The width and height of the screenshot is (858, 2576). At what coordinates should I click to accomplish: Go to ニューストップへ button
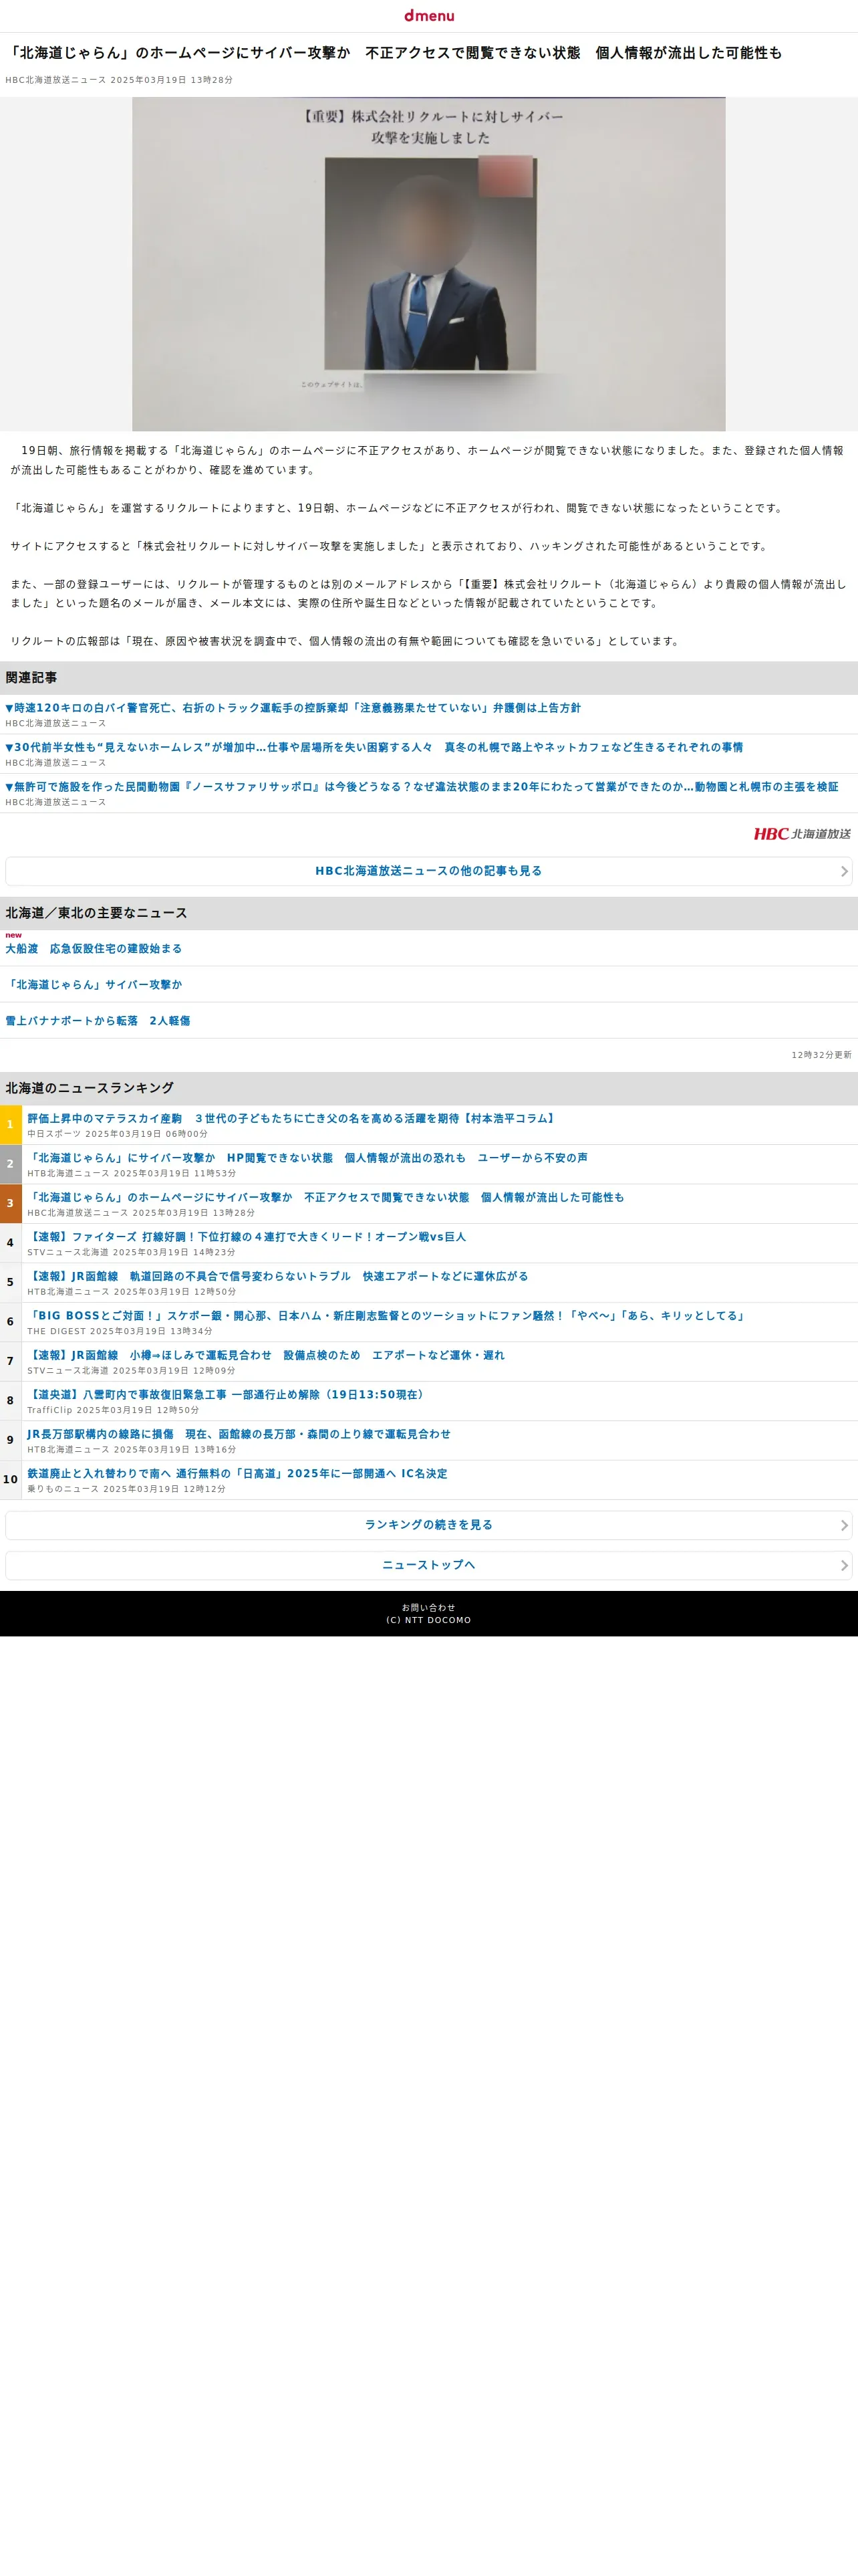click(x=428, y=1565)
